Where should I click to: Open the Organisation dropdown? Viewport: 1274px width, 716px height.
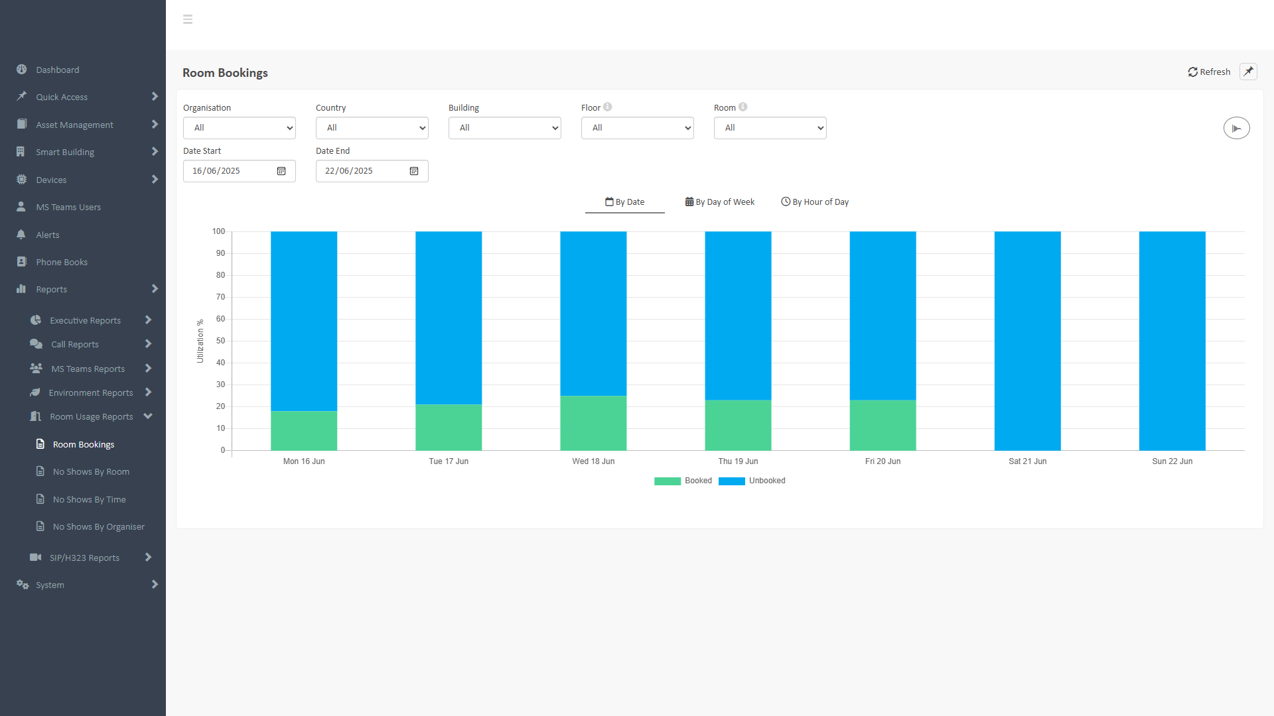pyautogui.click(x=240, y=128)
